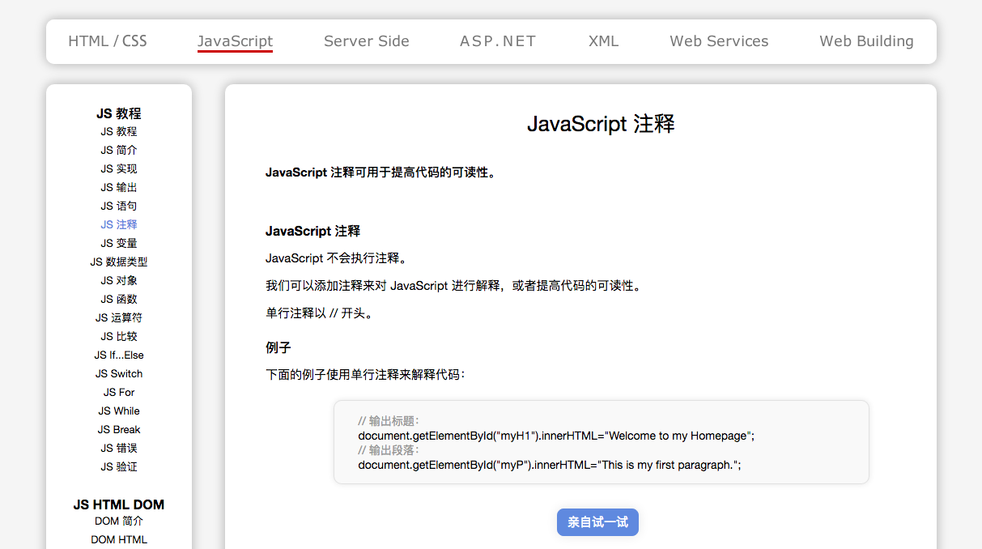Go to JS 实现 lesson
Screen dimensions: 982x549
coord(119,168)
